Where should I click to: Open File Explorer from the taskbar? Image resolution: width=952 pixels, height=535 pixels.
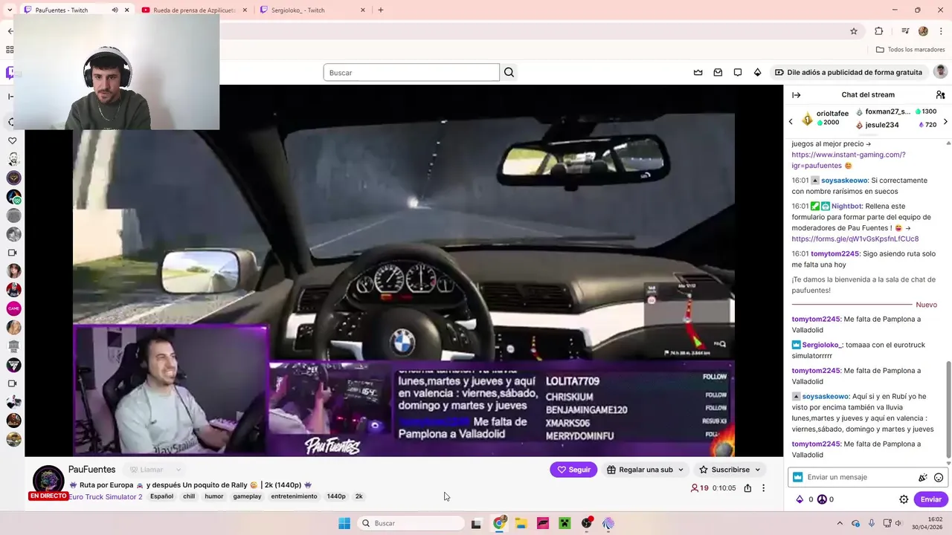point(521,523)
